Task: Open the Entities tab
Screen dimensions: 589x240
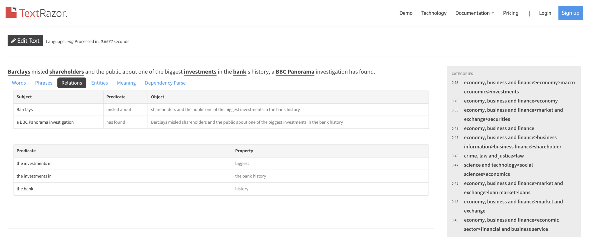Action: click(x=99, y=83)
